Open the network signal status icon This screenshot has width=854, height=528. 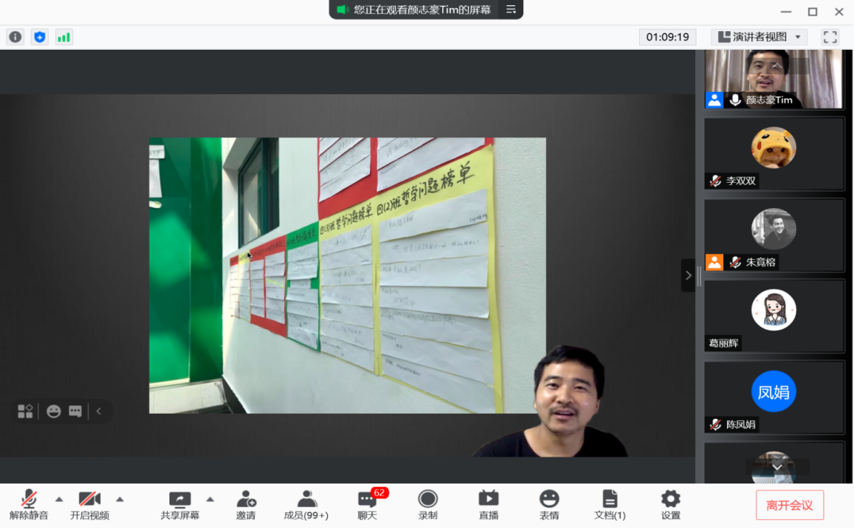[x=64, y=37]
